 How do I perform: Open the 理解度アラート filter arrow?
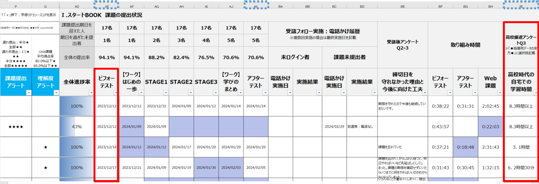click(56, 93)
